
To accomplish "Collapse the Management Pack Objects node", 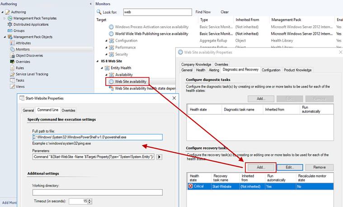I will (5, 37).
